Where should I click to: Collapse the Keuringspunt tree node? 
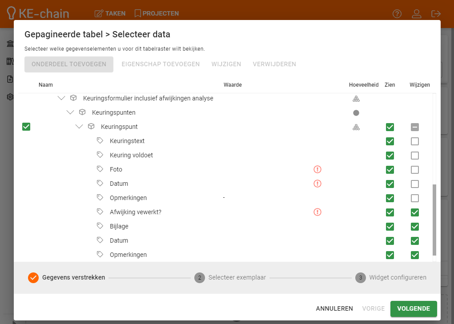point(79,127)
